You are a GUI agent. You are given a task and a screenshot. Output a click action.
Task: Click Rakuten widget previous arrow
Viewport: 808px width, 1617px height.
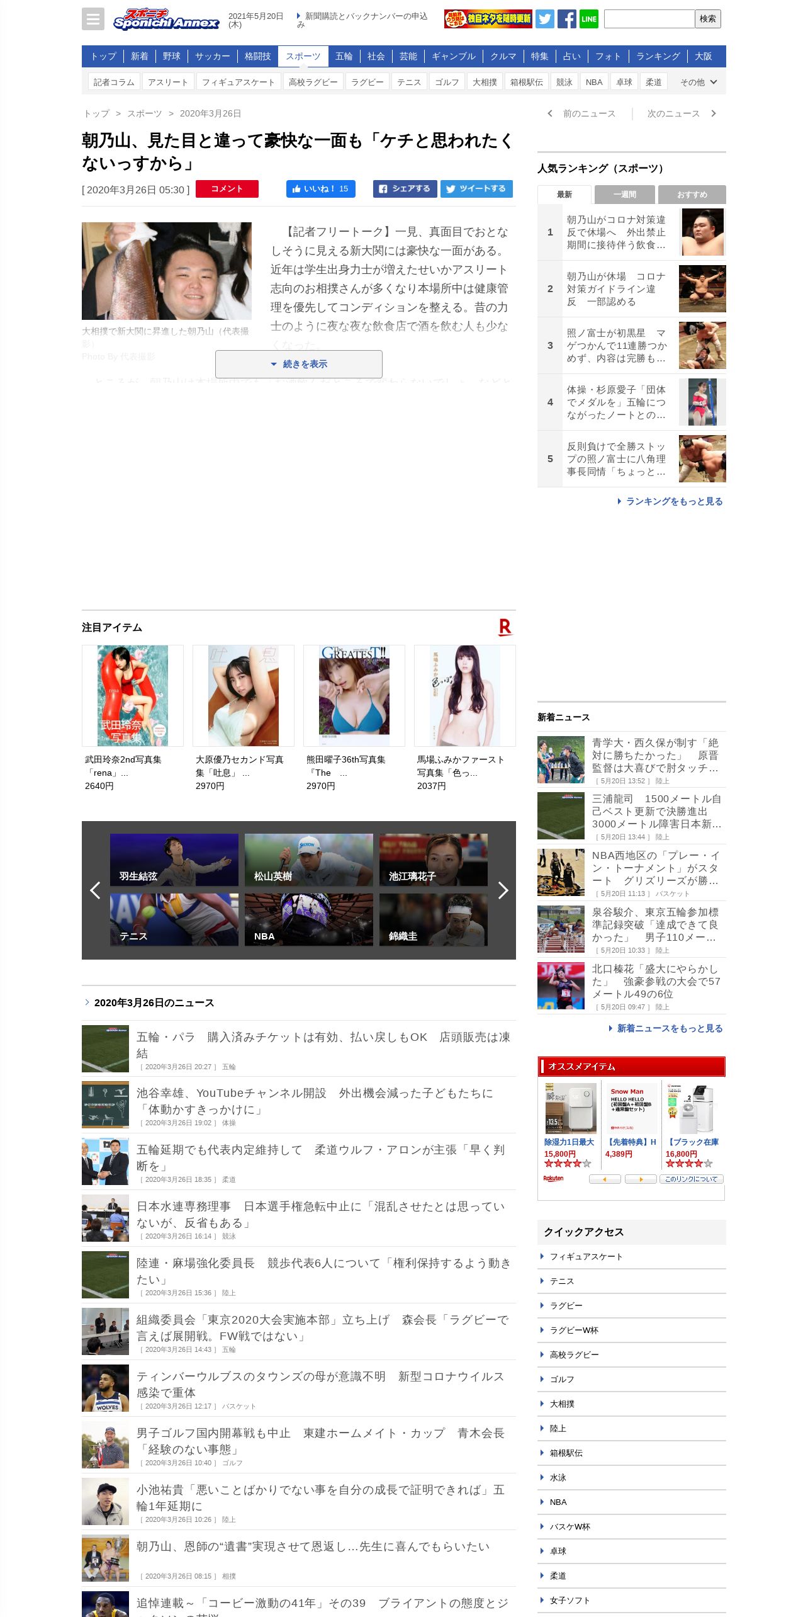click(x=605, y=1179)
